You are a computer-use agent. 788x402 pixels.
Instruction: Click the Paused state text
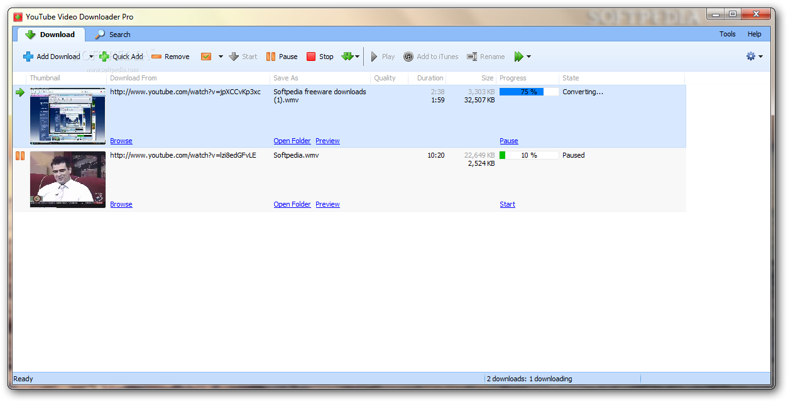click(x=573, y=155)
